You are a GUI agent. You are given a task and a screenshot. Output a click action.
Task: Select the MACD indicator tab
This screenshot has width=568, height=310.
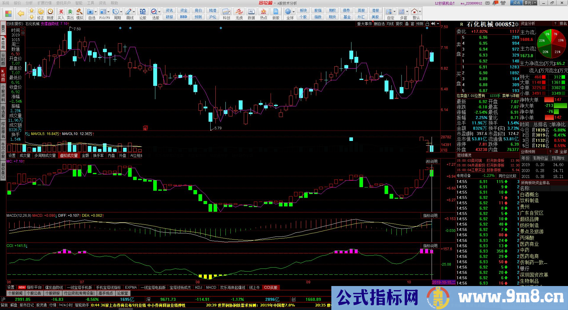[x=211, y=287]
